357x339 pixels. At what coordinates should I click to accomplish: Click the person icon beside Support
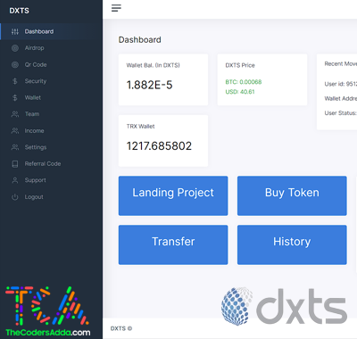tap(15, 180)
